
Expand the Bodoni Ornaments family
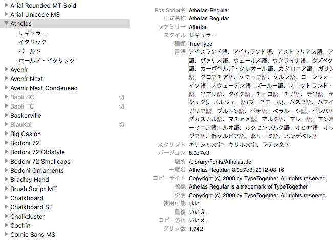click(6, 170)
